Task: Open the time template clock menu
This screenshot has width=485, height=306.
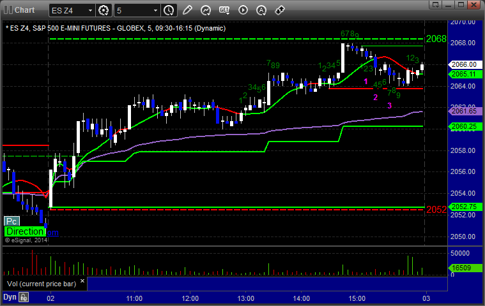Action: (x=169, y=10)
